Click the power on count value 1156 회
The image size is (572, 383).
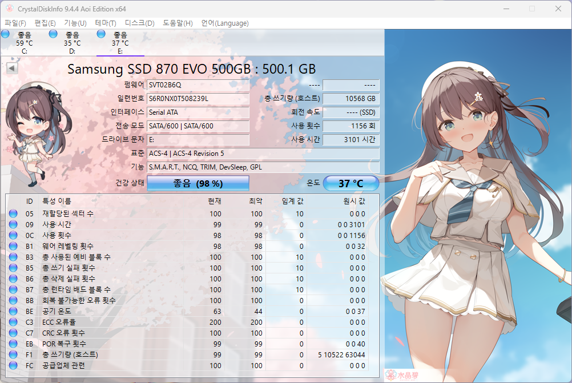coord(351,126)
